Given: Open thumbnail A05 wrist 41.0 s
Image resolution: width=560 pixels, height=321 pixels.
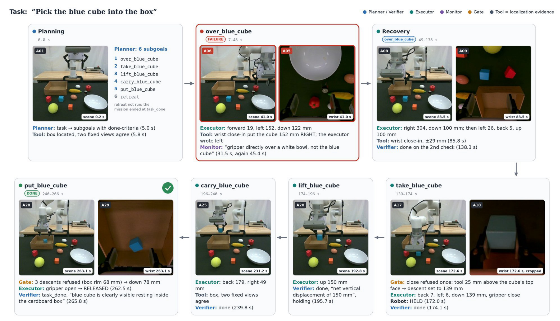Looking at the screenshot, I should coord(317,83).
